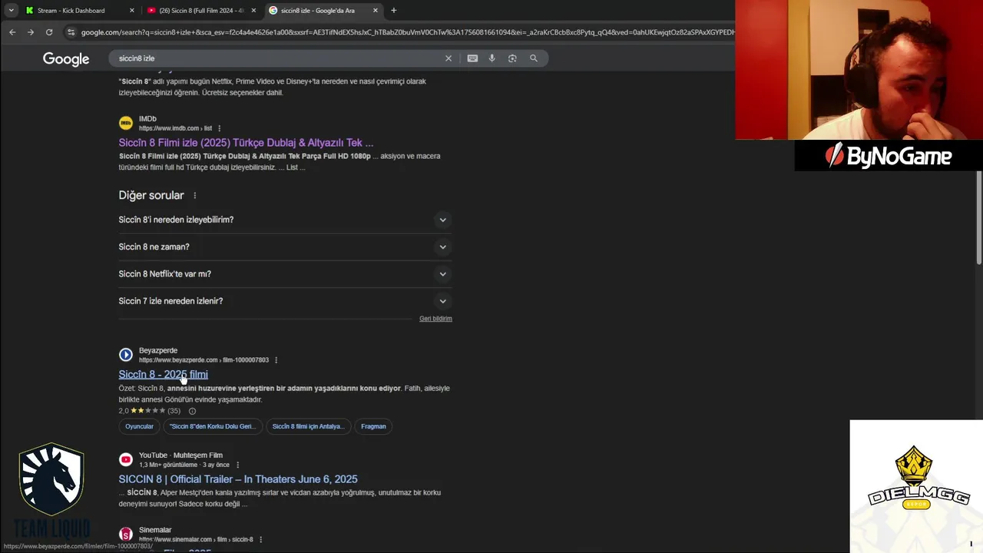Click the Sinemalar site favicon

[126, 534]
